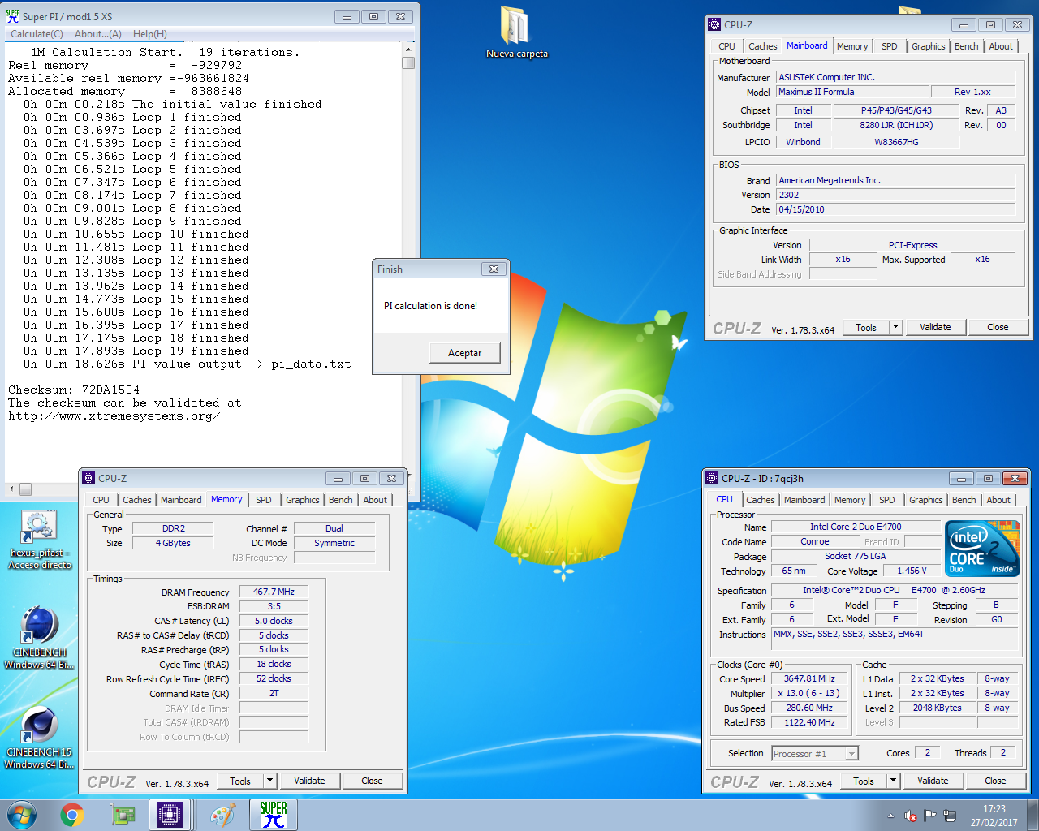The image size is (1039, 831).
Task: Click the Checksum: 72DA1504 line
Action: [74, 390]
